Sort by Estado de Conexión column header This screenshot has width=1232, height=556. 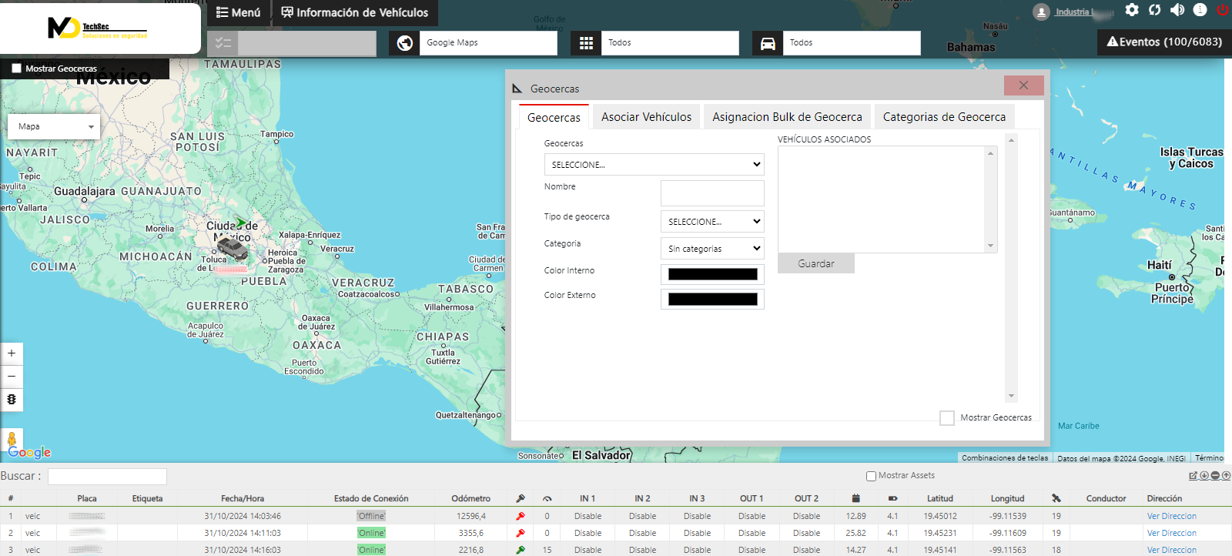(371, 498)
